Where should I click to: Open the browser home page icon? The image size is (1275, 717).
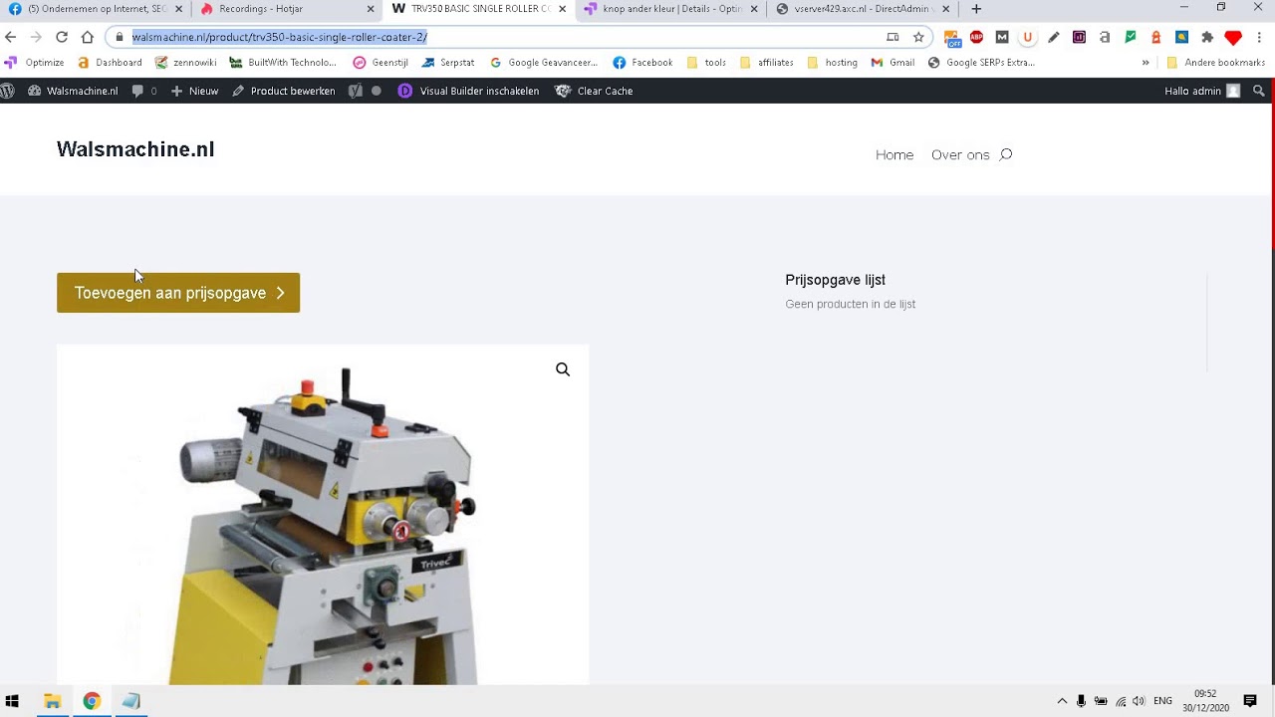pos(88,37)
